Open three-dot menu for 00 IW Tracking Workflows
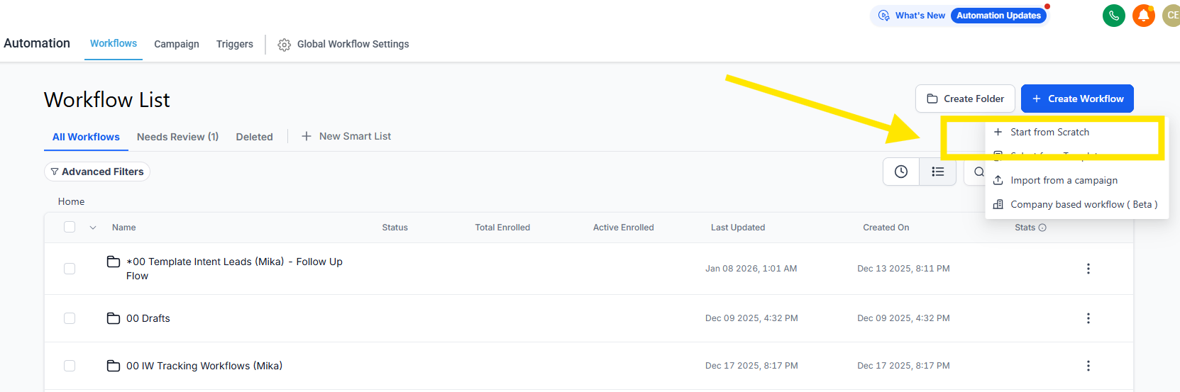1180x392 pixels. 1088,366
